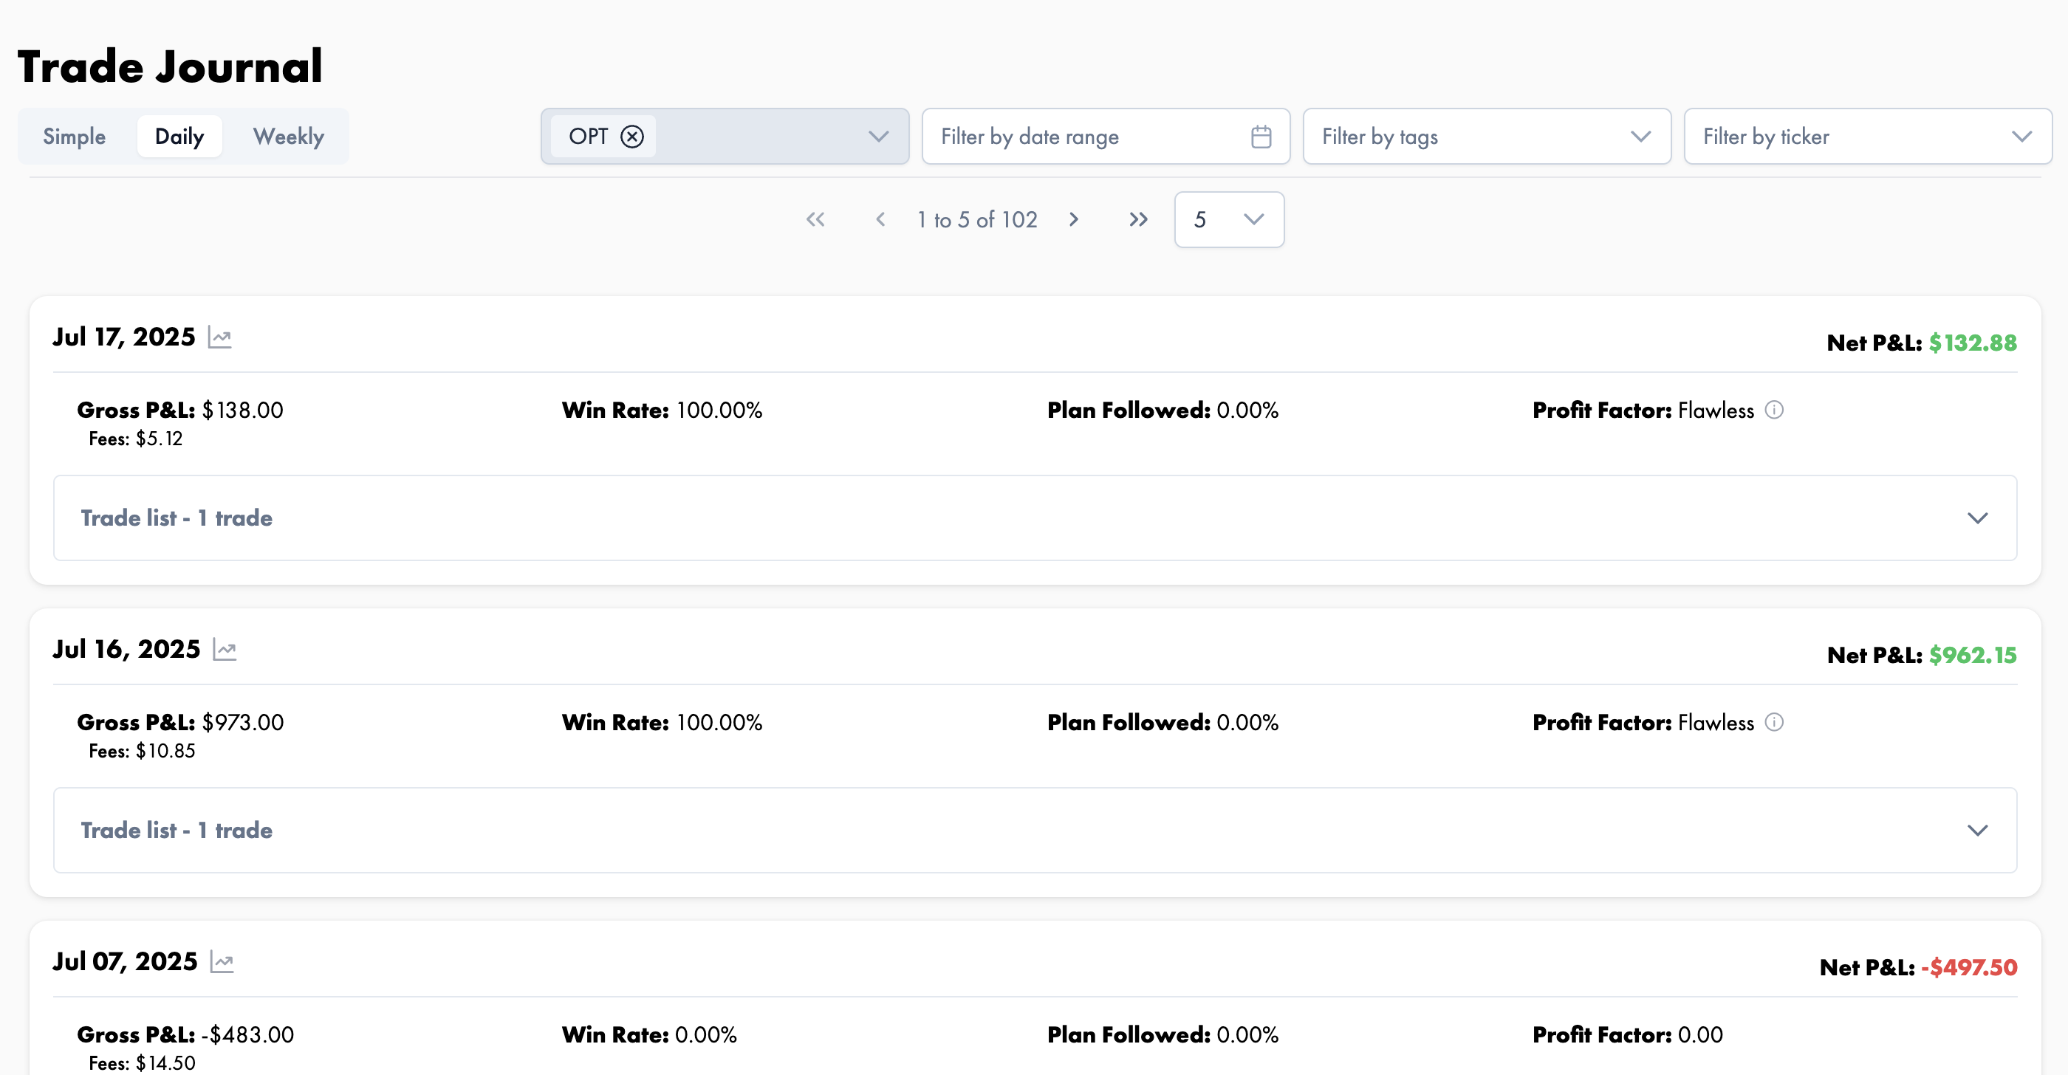This screenshot has height=1075, width=2068.
Task: Jump to the first page of results
Action: coord(815,220)
